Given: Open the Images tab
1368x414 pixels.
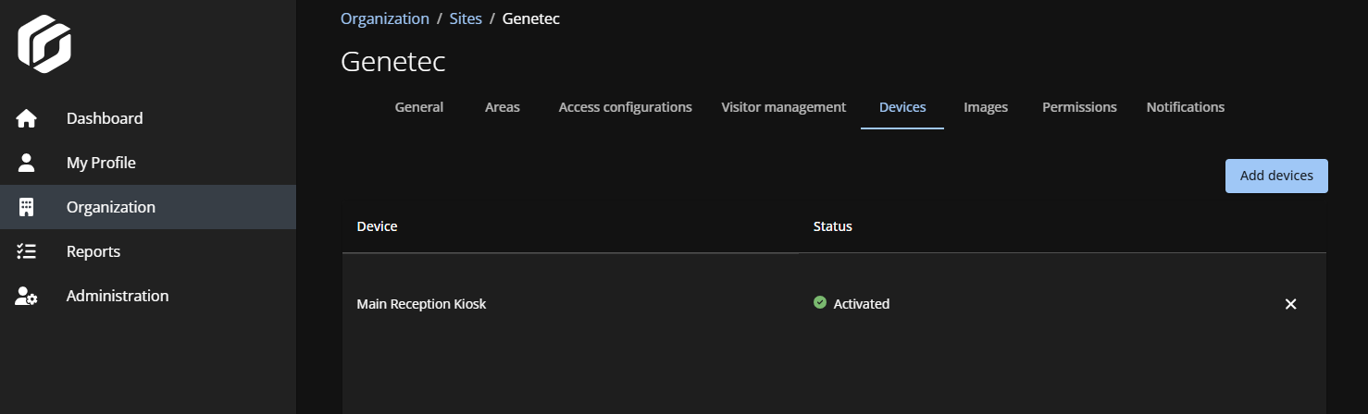Looking at the screenshot, I should pyautogui.click(x=985, y=107).
